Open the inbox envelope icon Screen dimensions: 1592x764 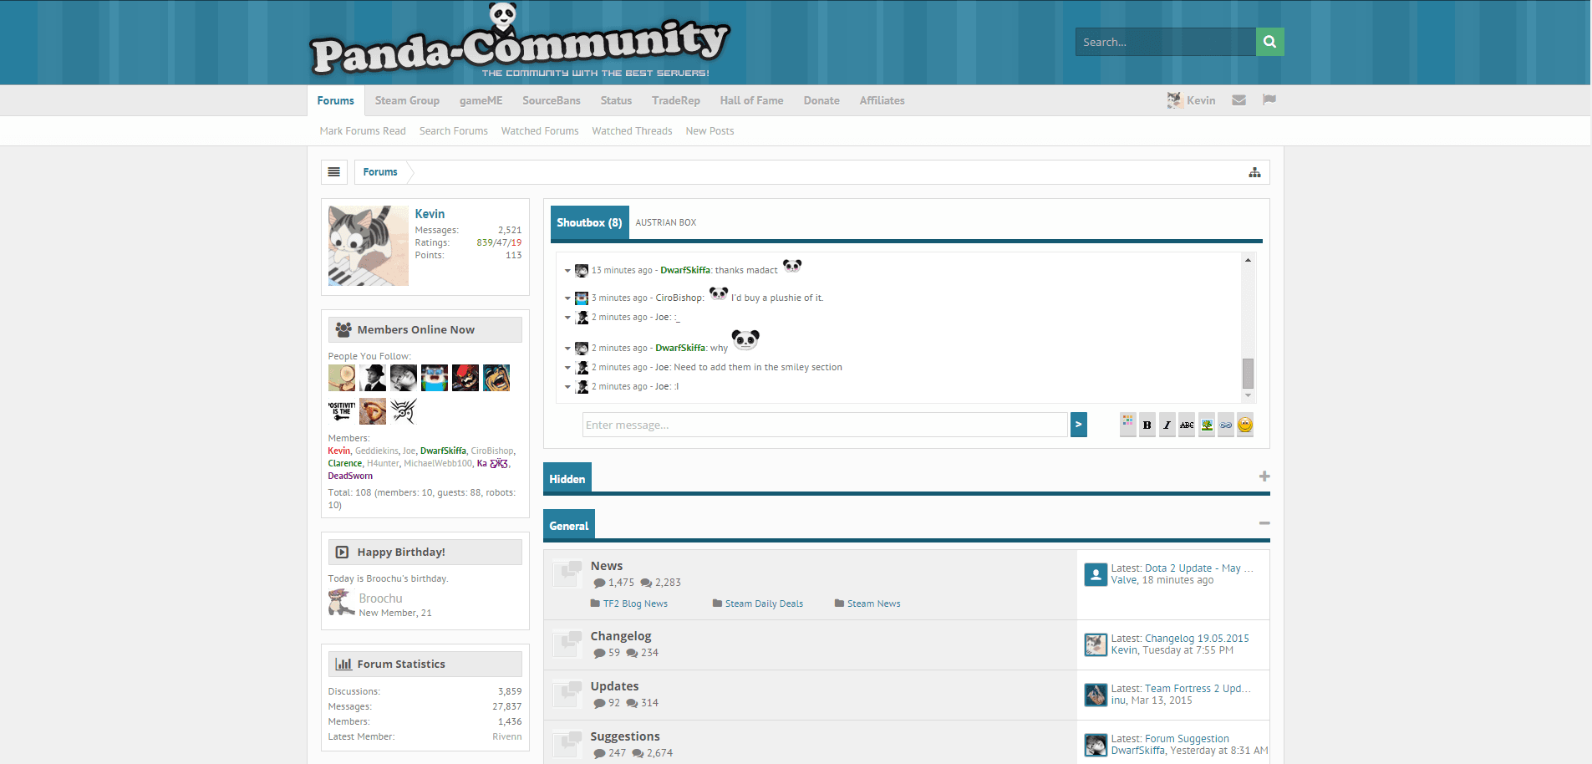coord(1239,100)
